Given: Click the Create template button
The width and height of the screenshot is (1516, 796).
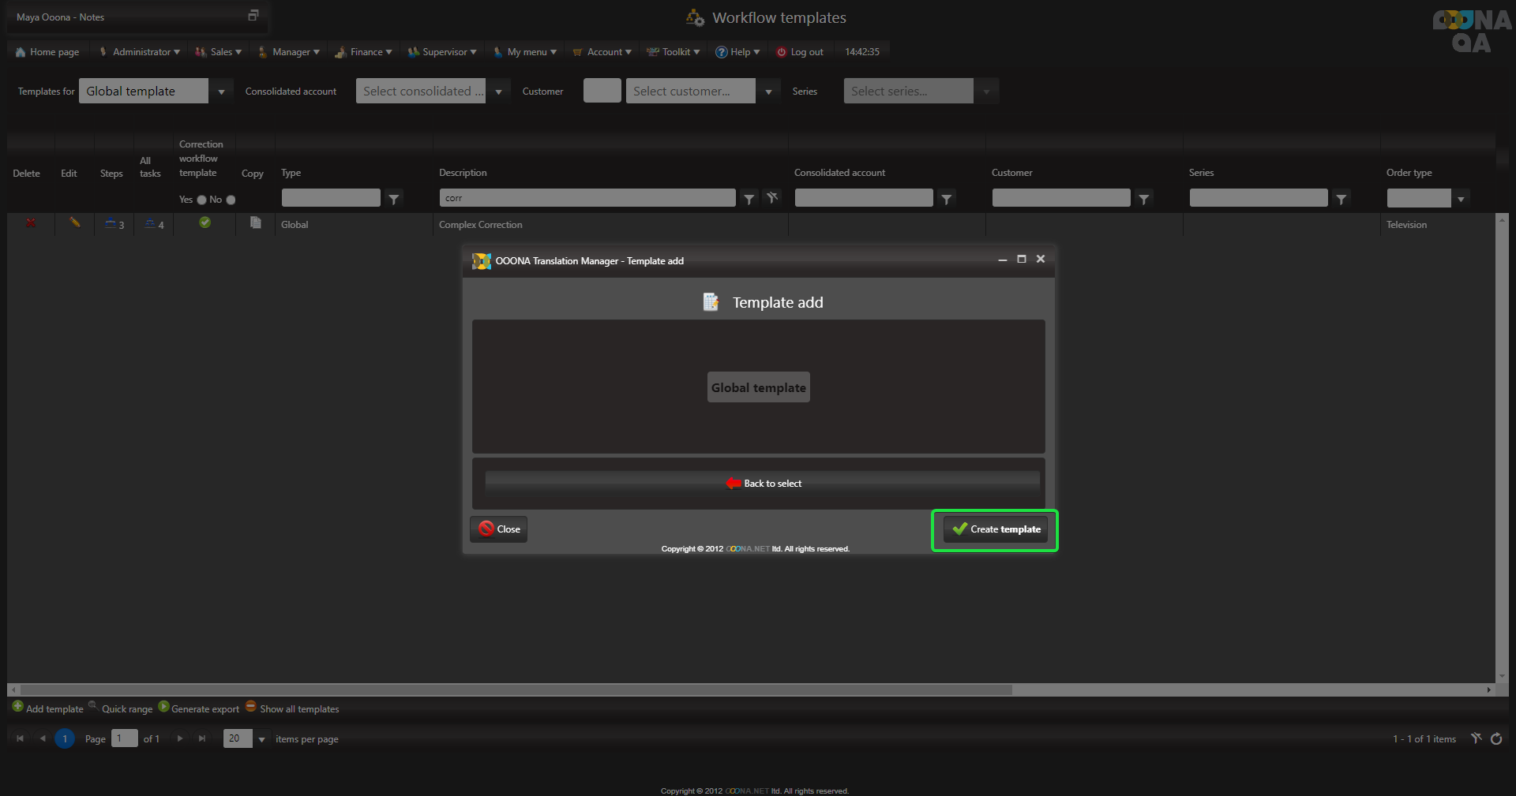Looking at the screenshot, I should 996,529.
